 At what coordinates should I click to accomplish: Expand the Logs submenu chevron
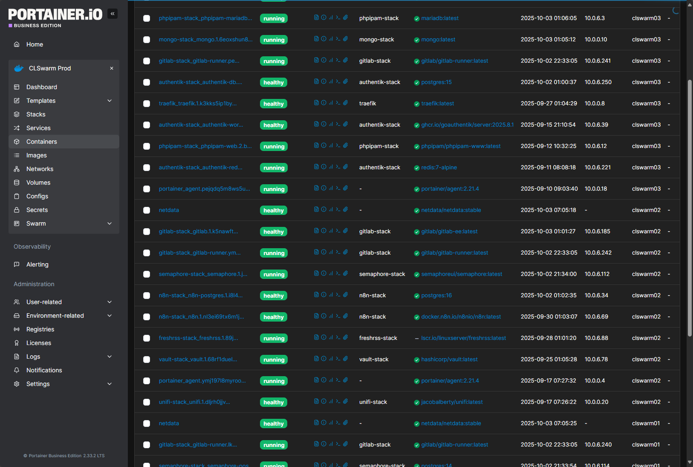click(x=110, y=357)
